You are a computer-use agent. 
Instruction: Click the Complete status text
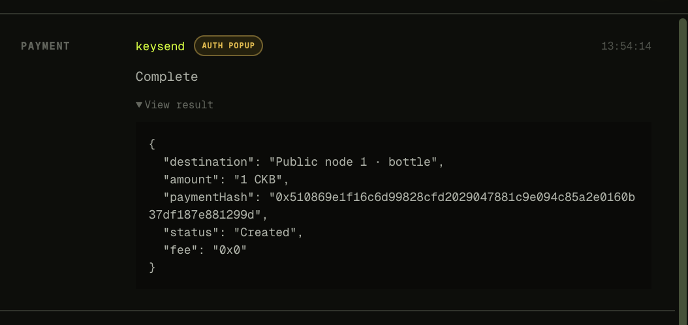coord(166,77)
